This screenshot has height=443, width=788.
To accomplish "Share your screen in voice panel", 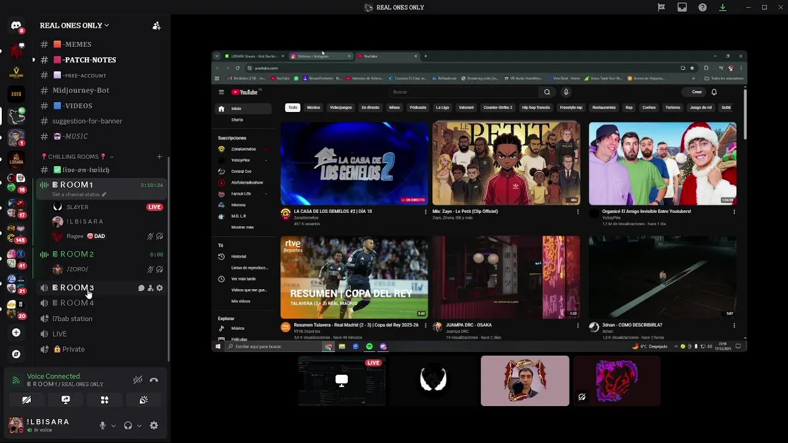I will point(66,400).
